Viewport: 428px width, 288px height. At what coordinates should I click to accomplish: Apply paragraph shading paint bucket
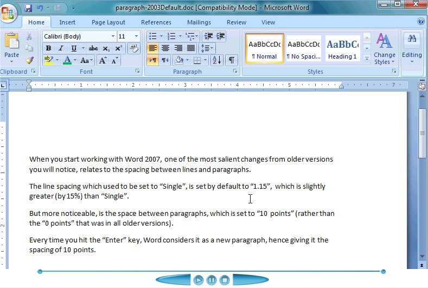(x=179, y=60)
